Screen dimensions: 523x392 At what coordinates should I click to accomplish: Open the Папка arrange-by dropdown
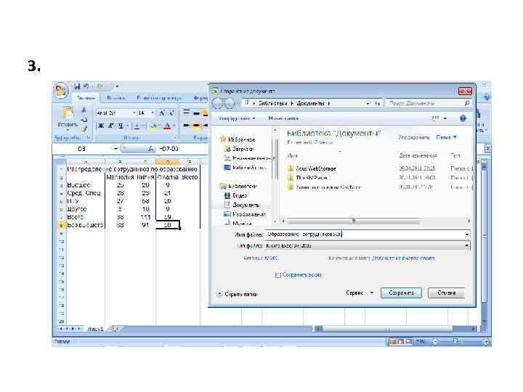(446, 137)
